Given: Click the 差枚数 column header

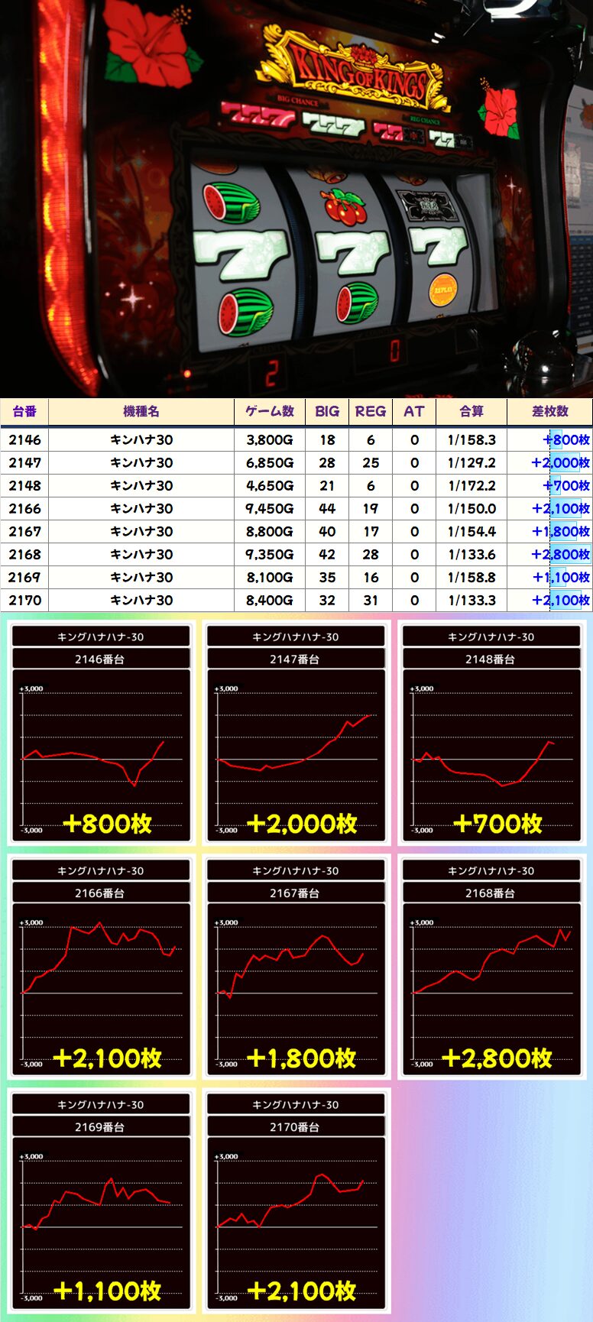Looking at the screenshot, I should tap(549, 411).
